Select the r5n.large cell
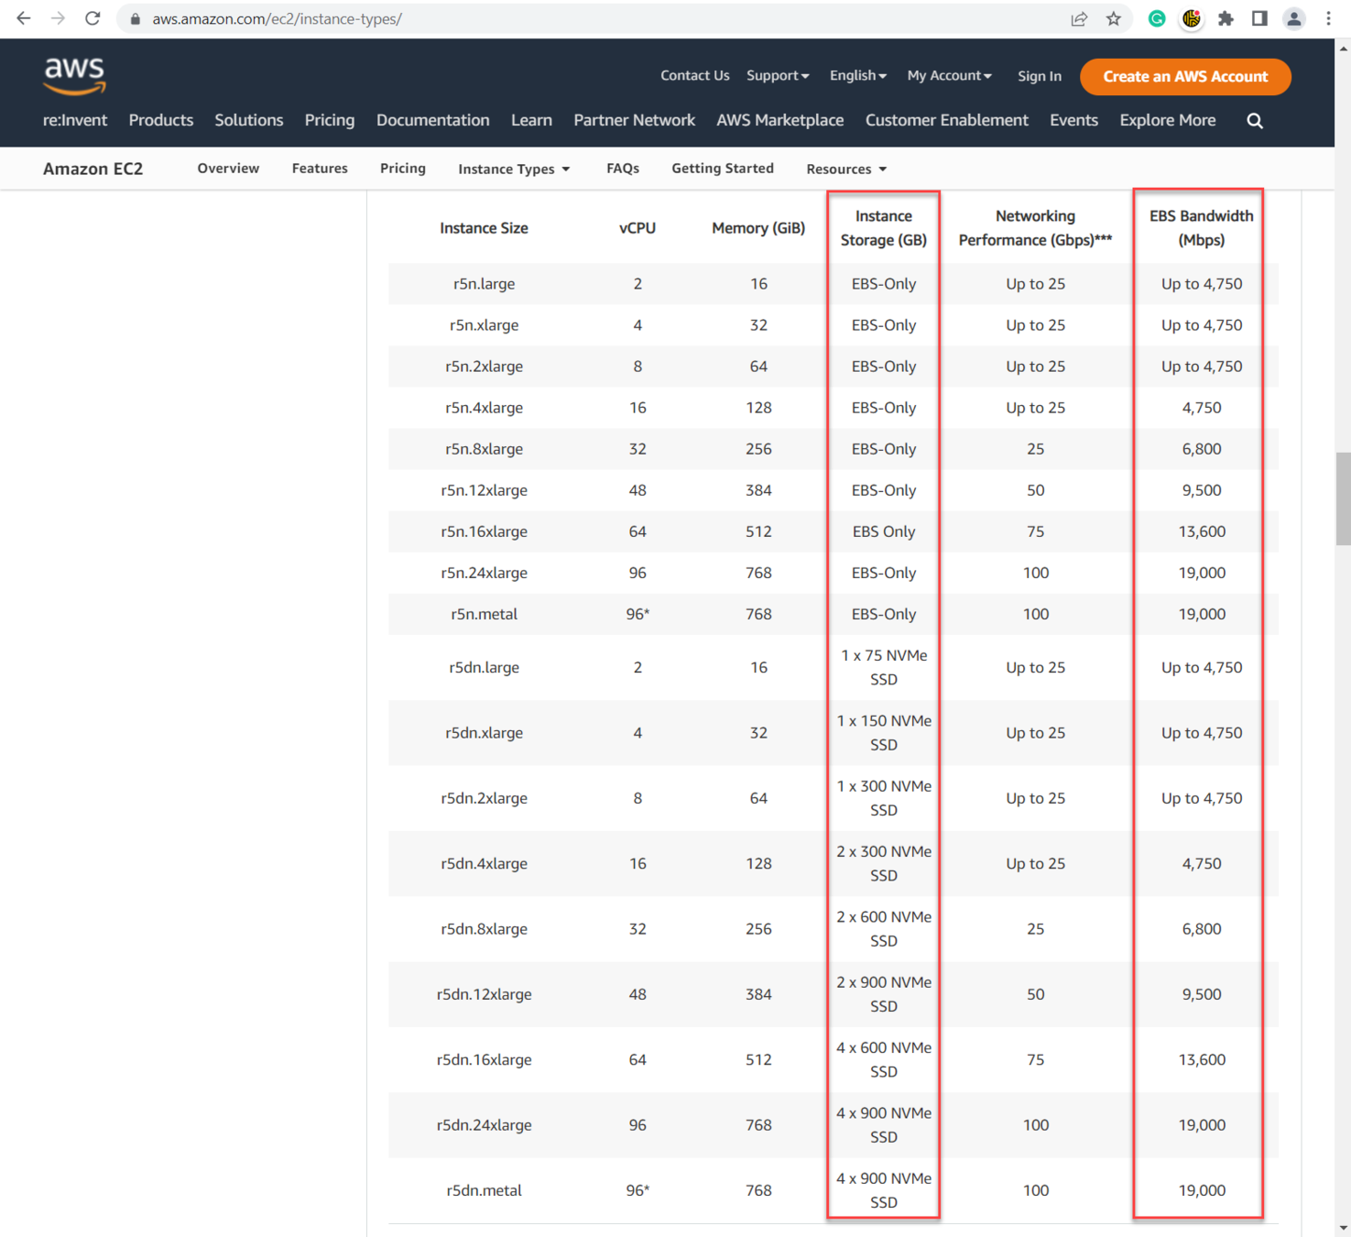 484,284
